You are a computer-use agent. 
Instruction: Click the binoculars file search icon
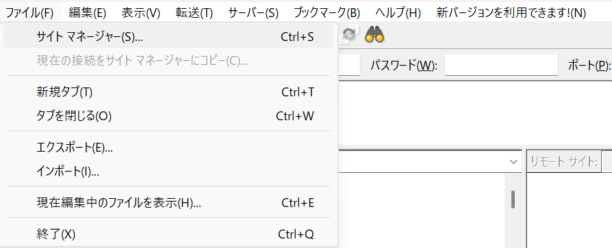(374, 35)
